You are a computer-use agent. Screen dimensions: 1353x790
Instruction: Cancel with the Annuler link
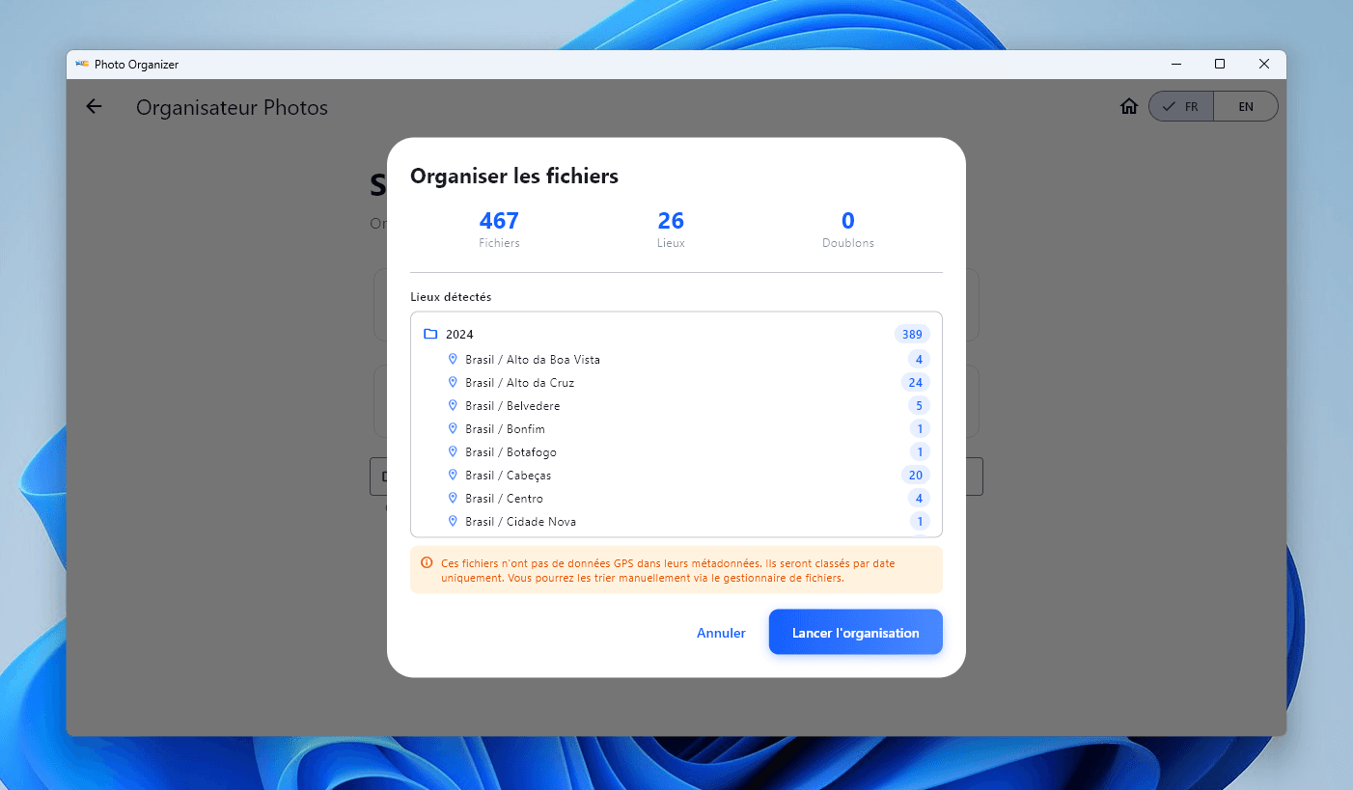pos(721,633)
